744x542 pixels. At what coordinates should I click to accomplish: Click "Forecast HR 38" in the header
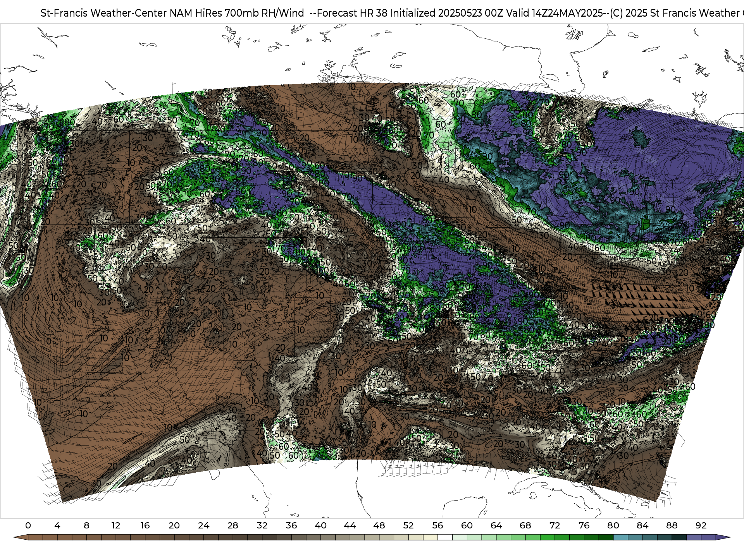click(x=352, y=13)
